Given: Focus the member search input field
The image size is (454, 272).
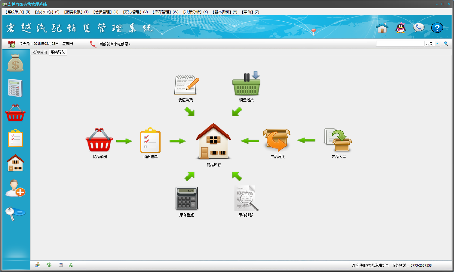Looking at the screenshot, I should 400,44.
